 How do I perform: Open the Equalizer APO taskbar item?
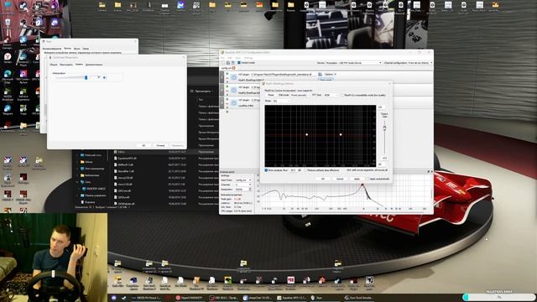pyautogui.click(x=291, y=298)
